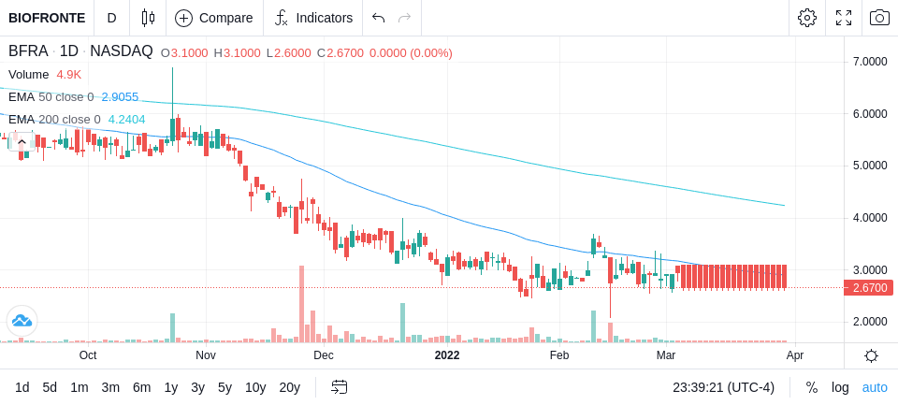
Task: Click the Oct date axis label
Action: 88,355
